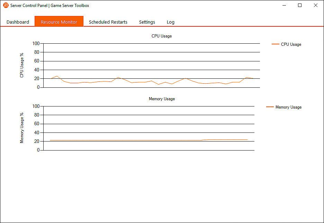Screen dimensions: 324x223
Task: Select the CPU Usage legend label
Action: pyautogui.click(x=291, y=44)
